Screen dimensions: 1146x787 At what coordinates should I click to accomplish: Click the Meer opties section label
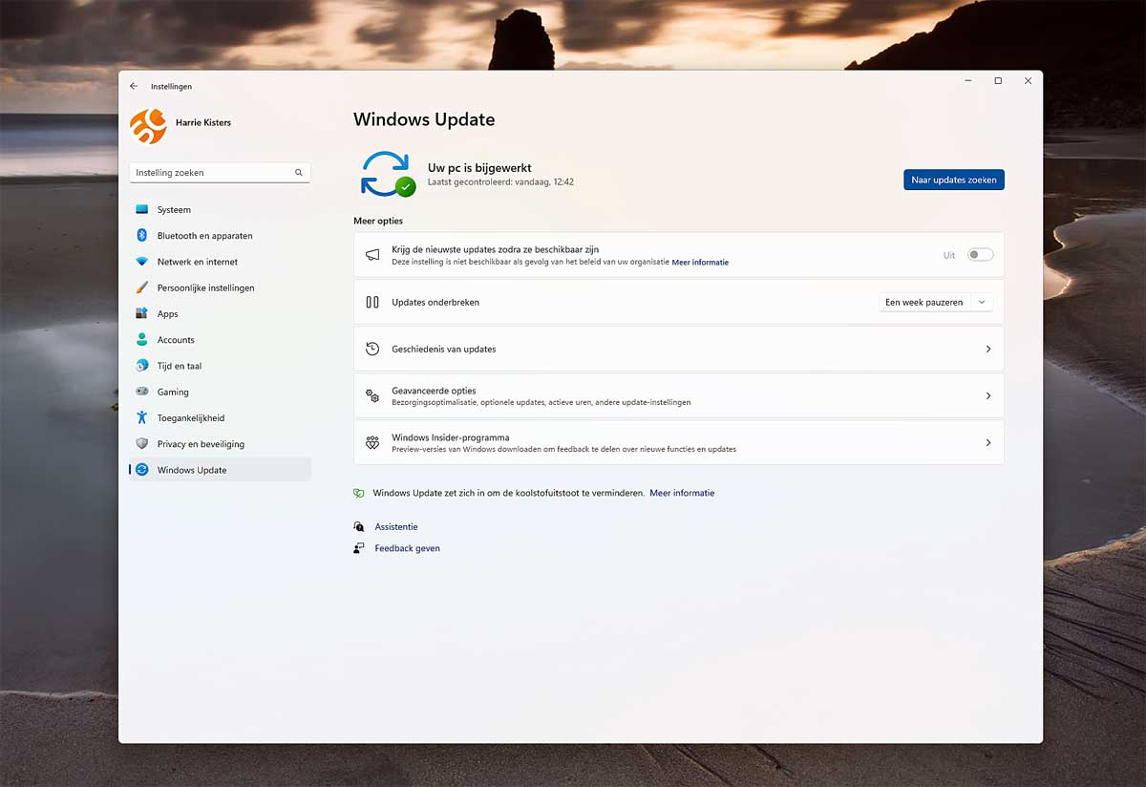point(378,221)
